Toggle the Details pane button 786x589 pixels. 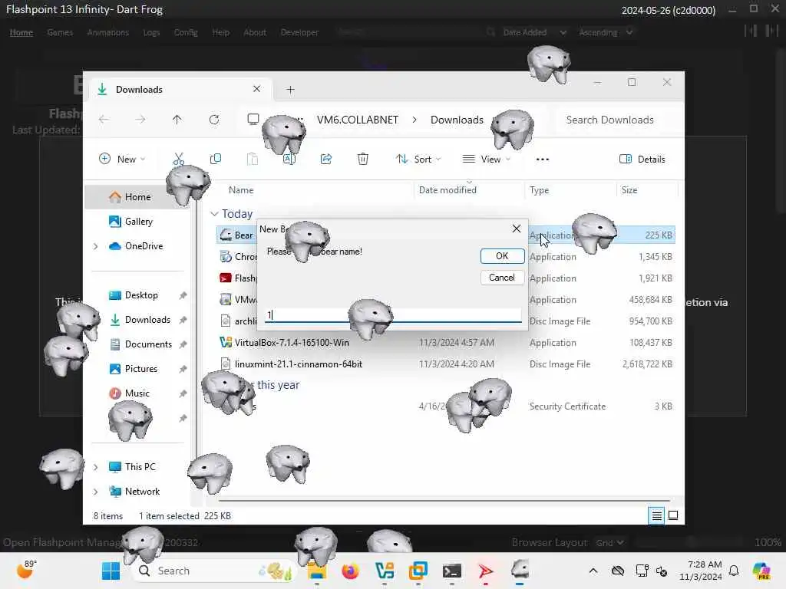coord(642,160)
